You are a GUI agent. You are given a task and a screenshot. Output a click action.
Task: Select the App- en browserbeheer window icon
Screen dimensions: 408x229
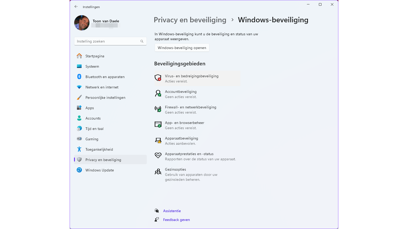coord(158,124)
